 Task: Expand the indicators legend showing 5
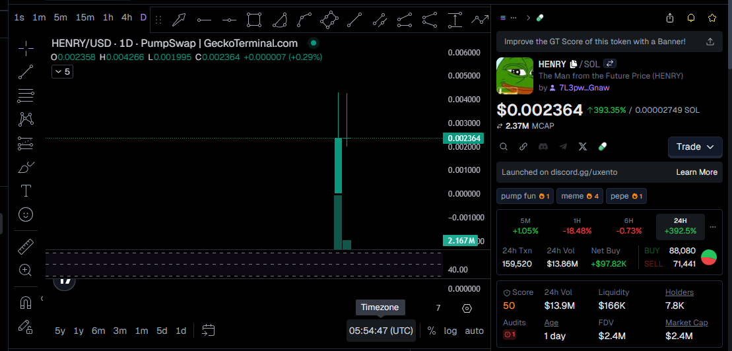point(62,71)
